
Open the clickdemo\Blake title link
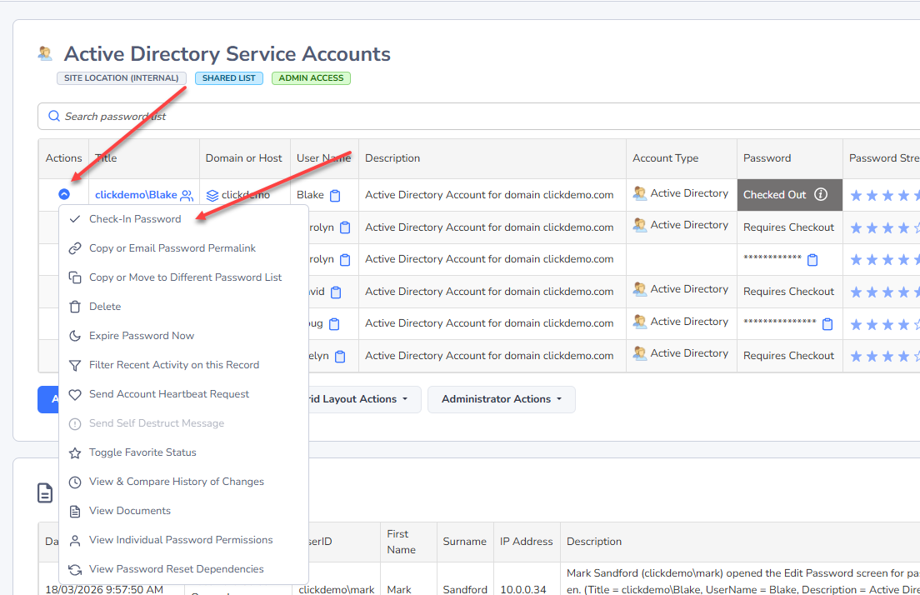136,195
